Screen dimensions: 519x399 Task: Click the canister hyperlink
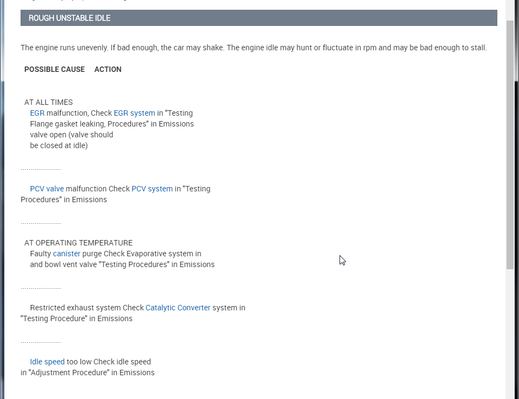[66, 254]
